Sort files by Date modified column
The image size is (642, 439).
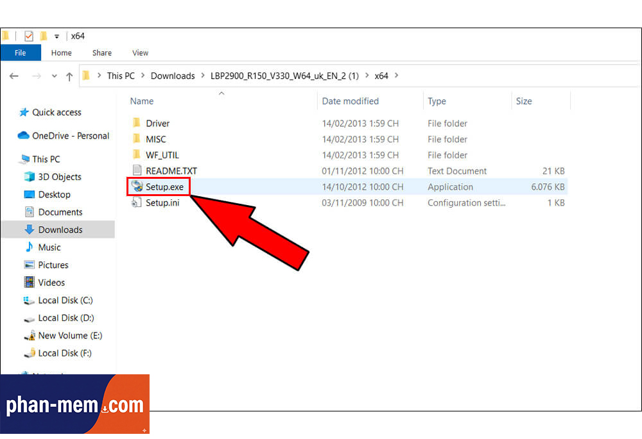click(x=351, y=101)
